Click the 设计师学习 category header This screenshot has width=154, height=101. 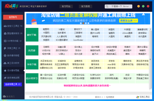point(32,78)
